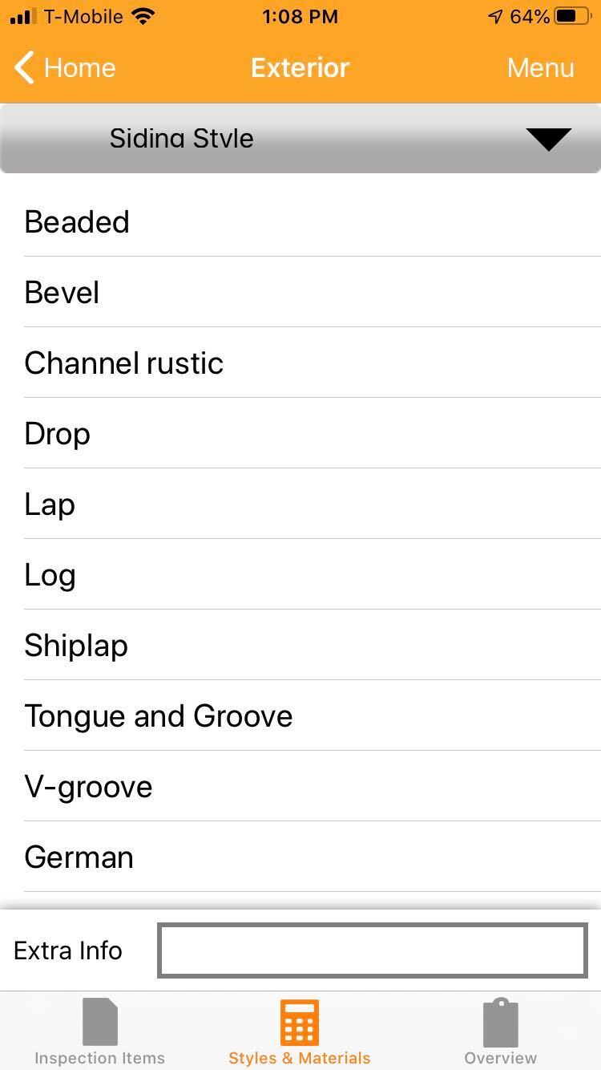Image resolution: width=601 pixels, height=1070 pixels.
Task: Tap the Overview clipboard icon
Action: point(500,1022)
